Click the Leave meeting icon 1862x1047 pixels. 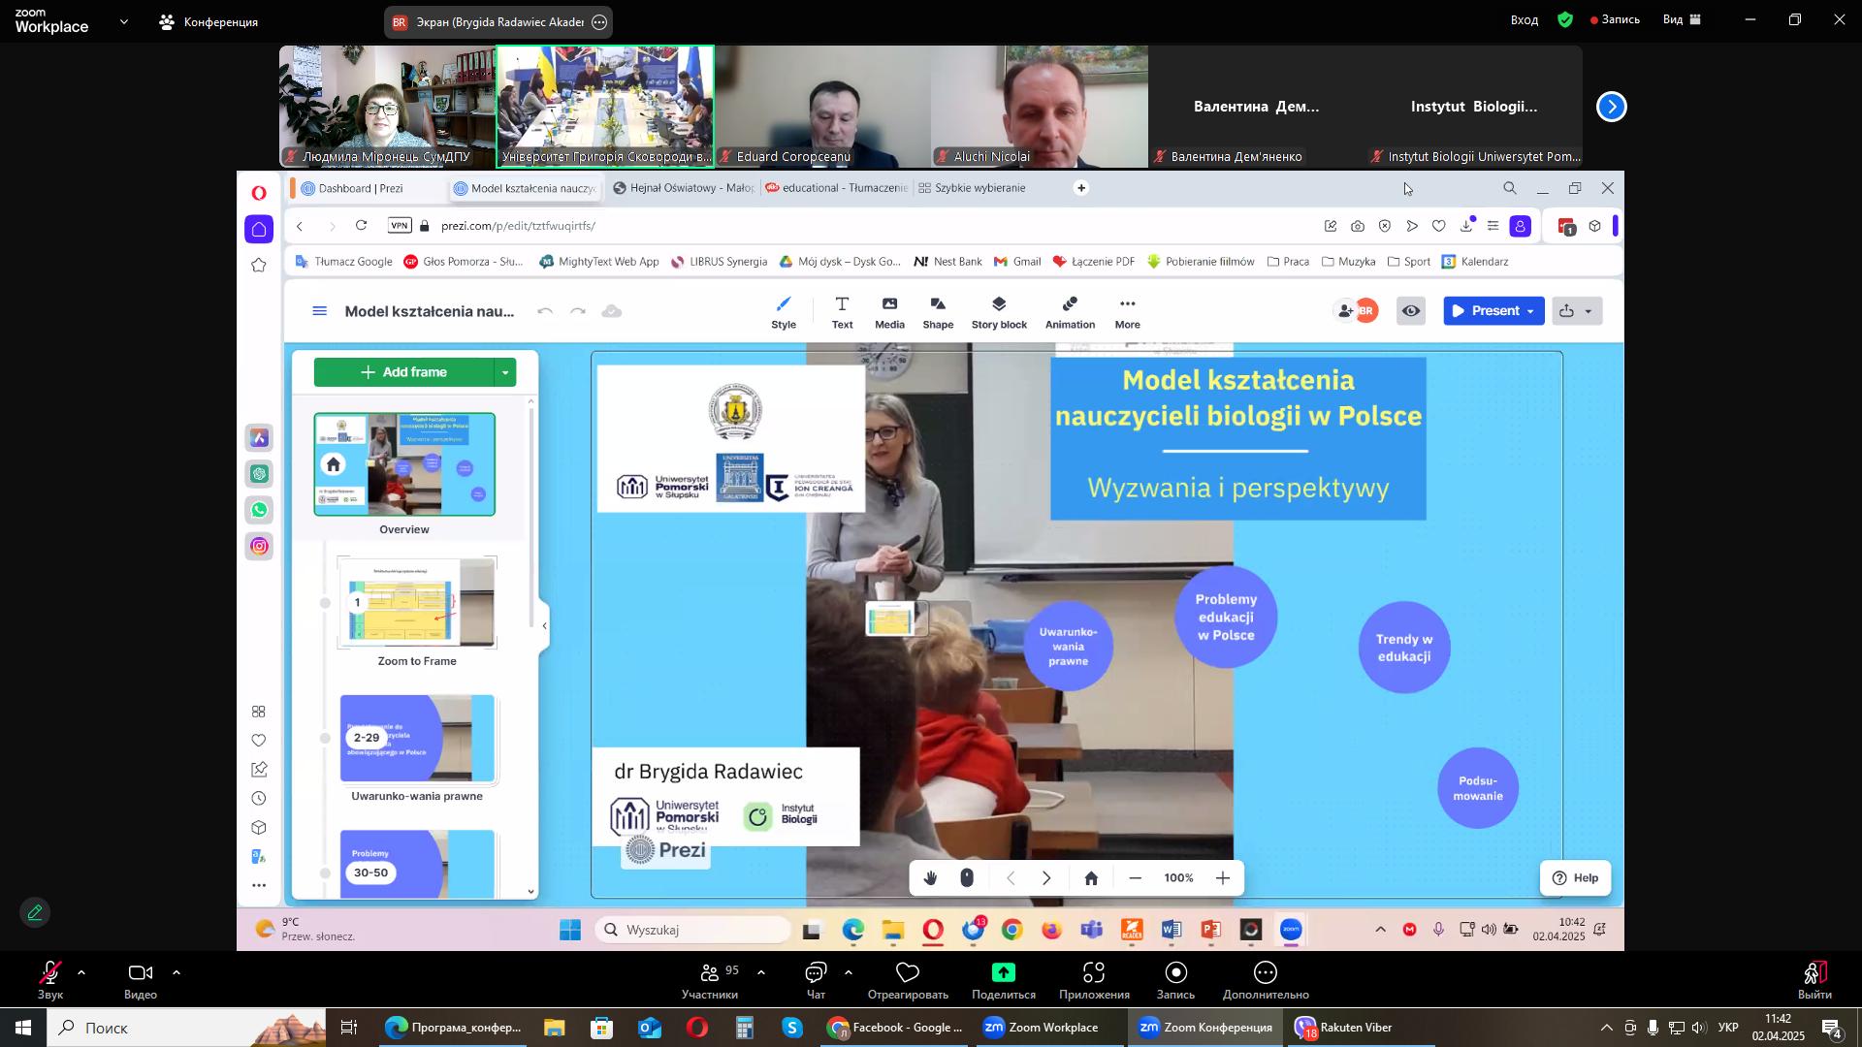click(1814, 973)
